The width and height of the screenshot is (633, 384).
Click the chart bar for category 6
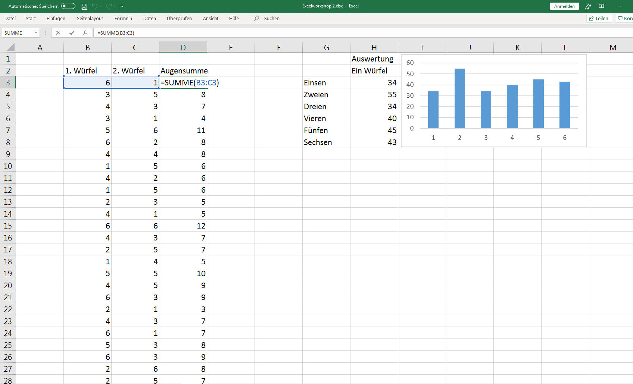pyautogui.click(x=565, y=105)
